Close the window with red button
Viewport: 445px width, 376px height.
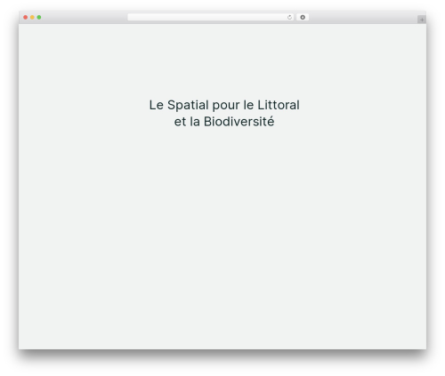click(26, 17)
